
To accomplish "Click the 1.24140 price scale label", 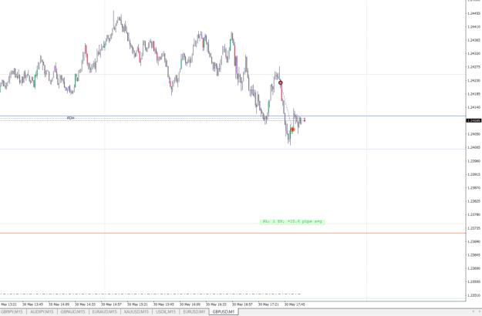I will [x=474, y=107].
